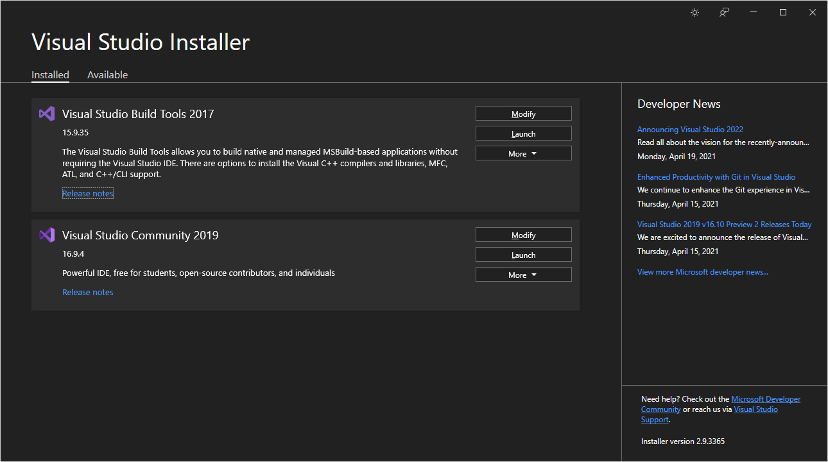Viewport: 828px width, 462px height.
Task: Expand More dropdown for Build Tools 2017
Action: click(x=523, y=153)
